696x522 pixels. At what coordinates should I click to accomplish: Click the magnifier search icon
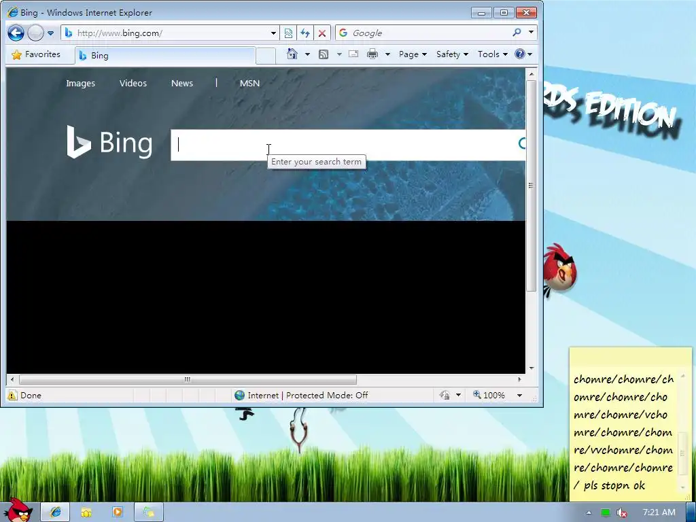click(517, 33)
